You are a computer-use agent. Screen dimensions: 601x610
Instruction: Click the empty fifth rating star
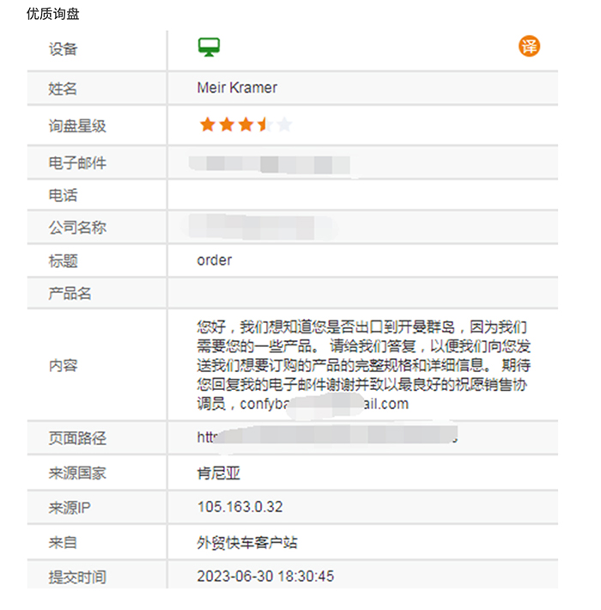click(x=284, y=125)
